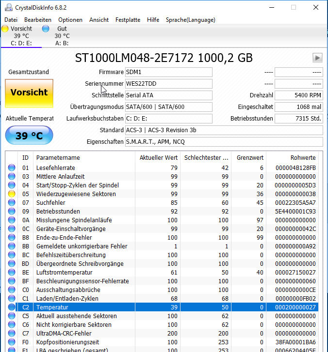Open the Optionen menu
This screenshot has height=352, width=328.
click(x=70, y=20)
